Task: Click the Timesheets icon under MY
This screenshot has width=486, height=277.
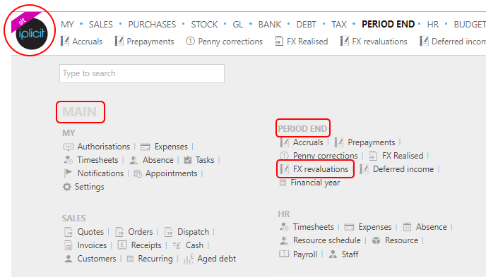Action: click(68, 160)
